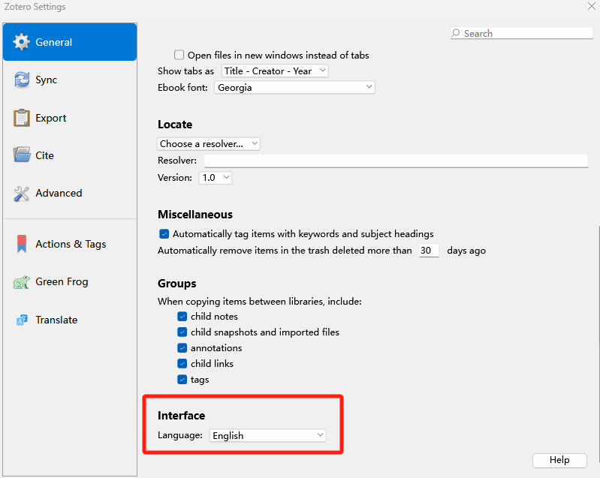Select the Advanced settings pane
The image size is (600, 478).
click(x=70, y=193)
